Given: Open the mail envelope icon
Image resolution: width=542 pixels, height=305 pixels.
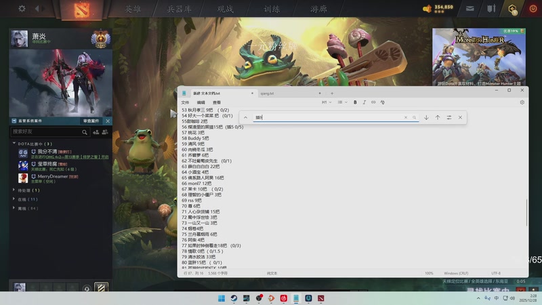Looking at the screenshot, I should point(470,9).
